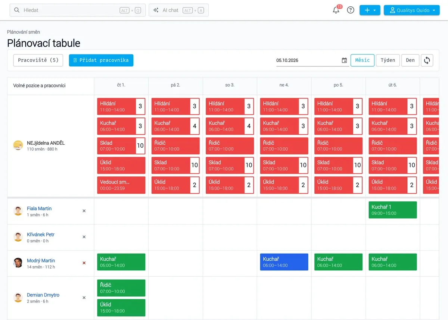
Task: Click Přidat pracovníka button
Action: coord(101,60)
